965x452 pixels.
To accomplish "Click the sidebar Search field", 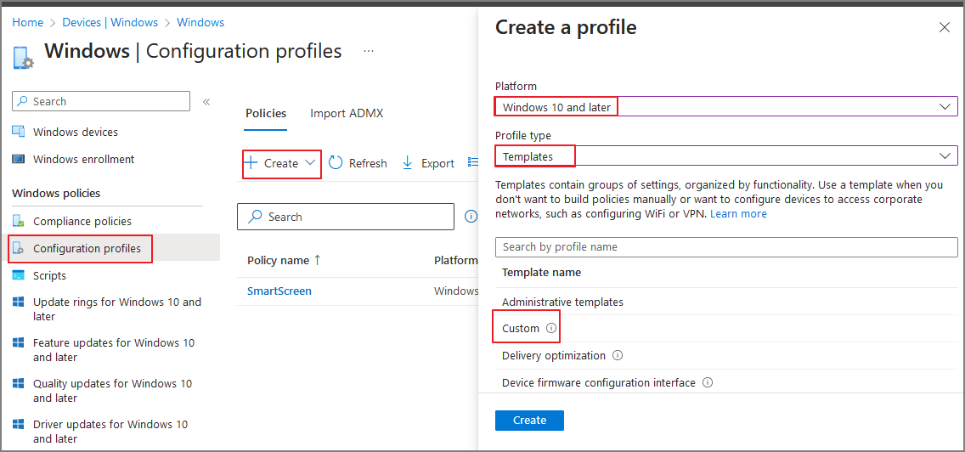I will [102, 101].
